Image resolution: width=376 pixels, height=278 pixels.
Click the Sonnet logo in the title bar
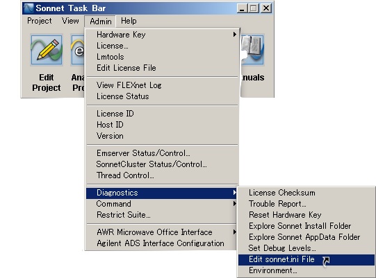(x=28, y=8)
